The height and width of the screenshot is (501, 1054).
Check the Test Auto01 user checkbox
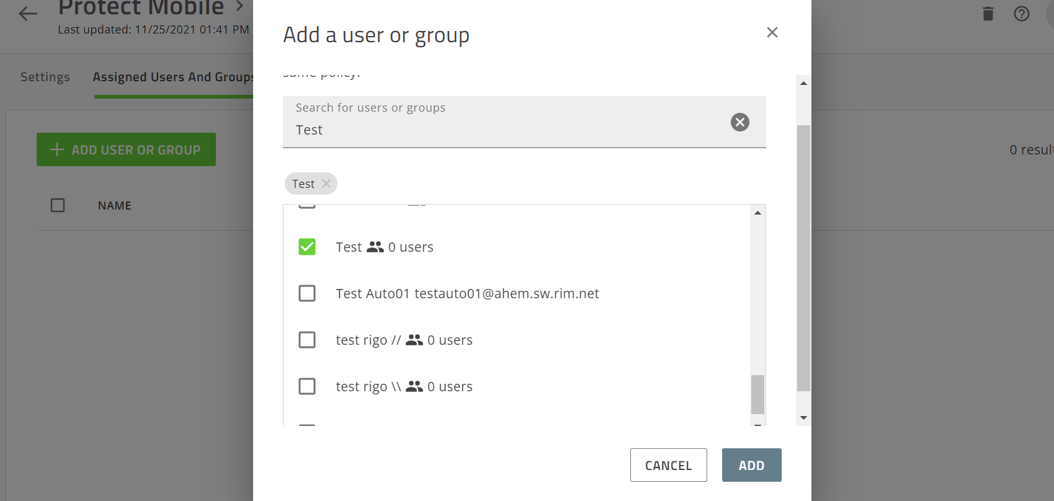point(307,293)
